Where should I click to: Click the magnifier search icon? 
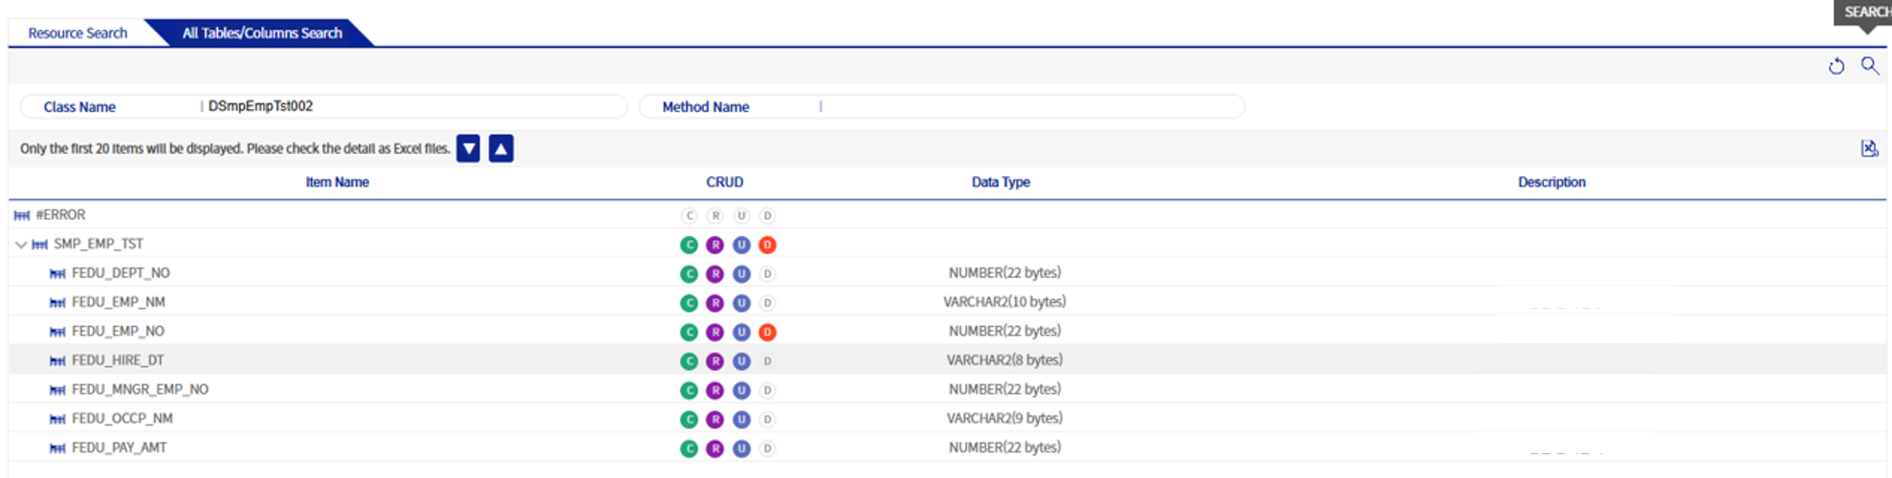point(1869,65)
